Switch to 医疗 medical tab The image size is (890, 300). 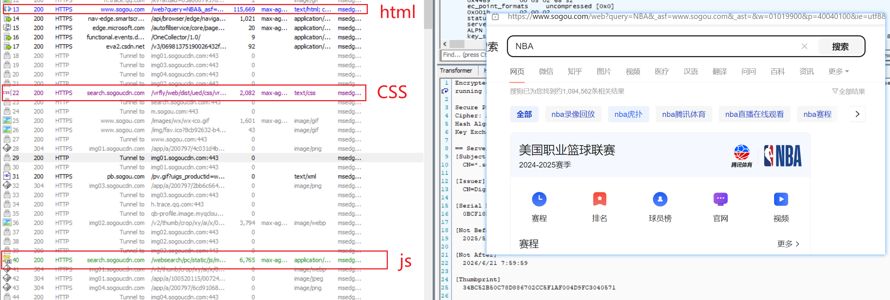coord(662,71)
